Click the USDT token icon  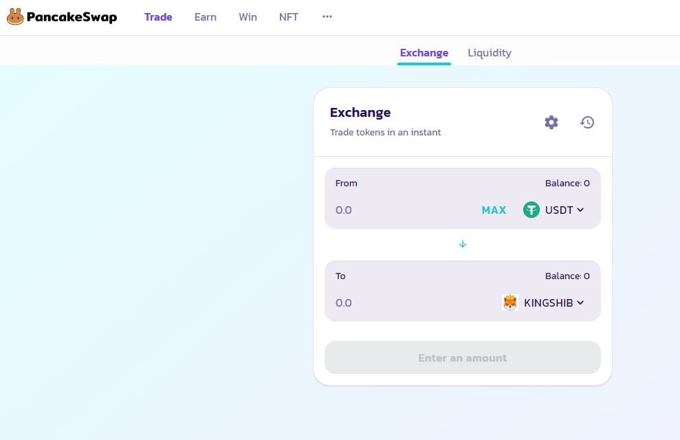(531, 210)
